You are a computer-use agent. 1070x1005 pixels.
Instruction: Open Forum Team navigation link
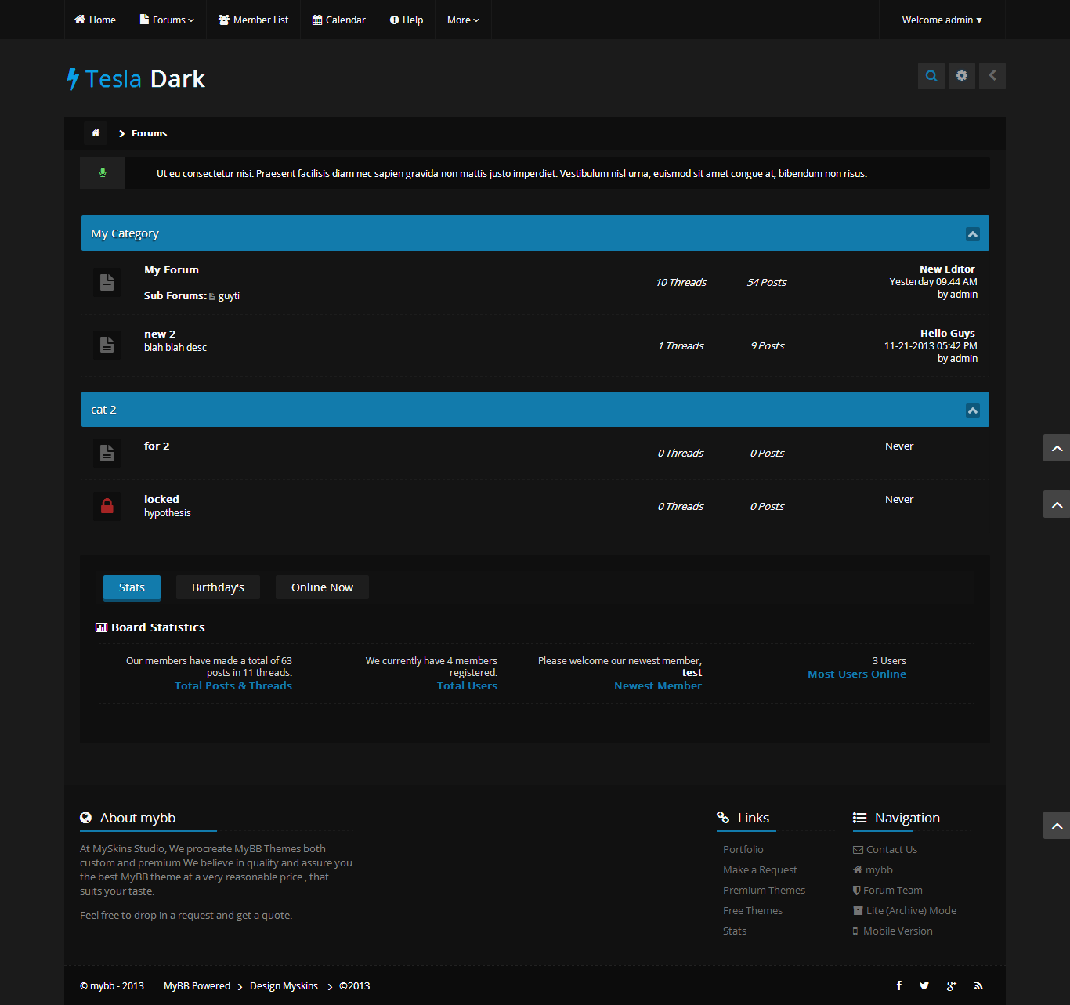pyautogui.click(x=887, y=890)
